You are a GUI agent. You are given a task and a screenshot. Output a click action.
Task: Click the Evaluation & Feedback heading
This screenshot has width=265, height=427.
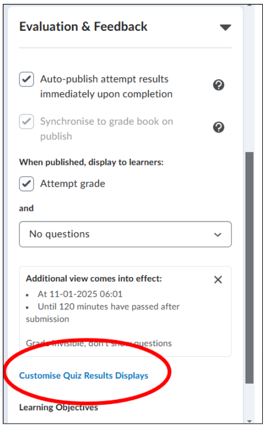click(x=83, y=27)
